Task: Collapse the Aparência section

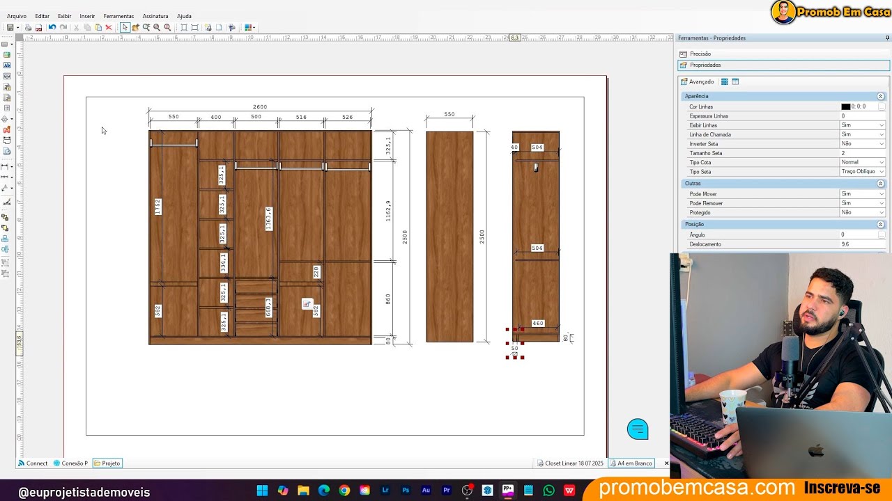Action: click(880, 96)
